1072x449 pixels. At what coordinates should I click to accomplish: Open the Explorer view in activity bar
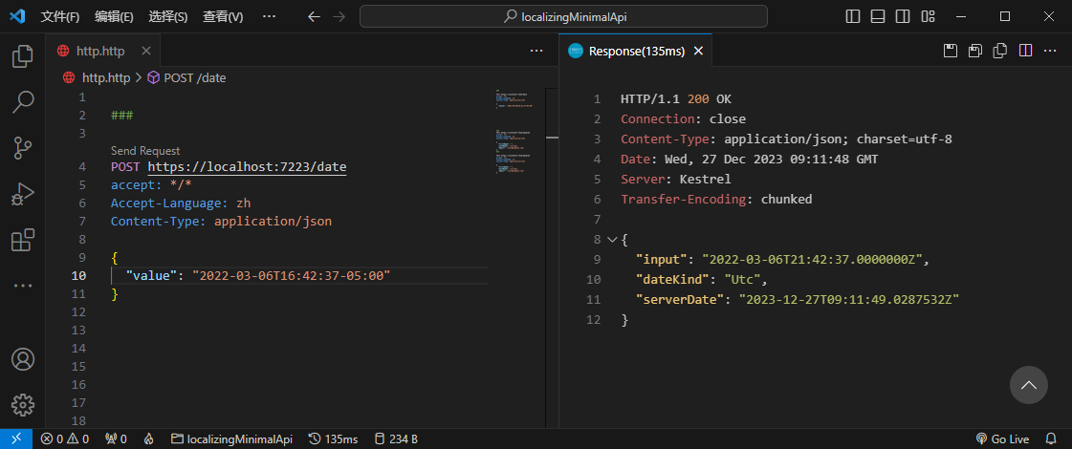(22, 56)
